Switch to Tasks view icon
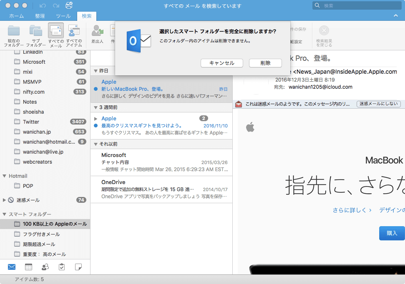 [x=62, y=267]
